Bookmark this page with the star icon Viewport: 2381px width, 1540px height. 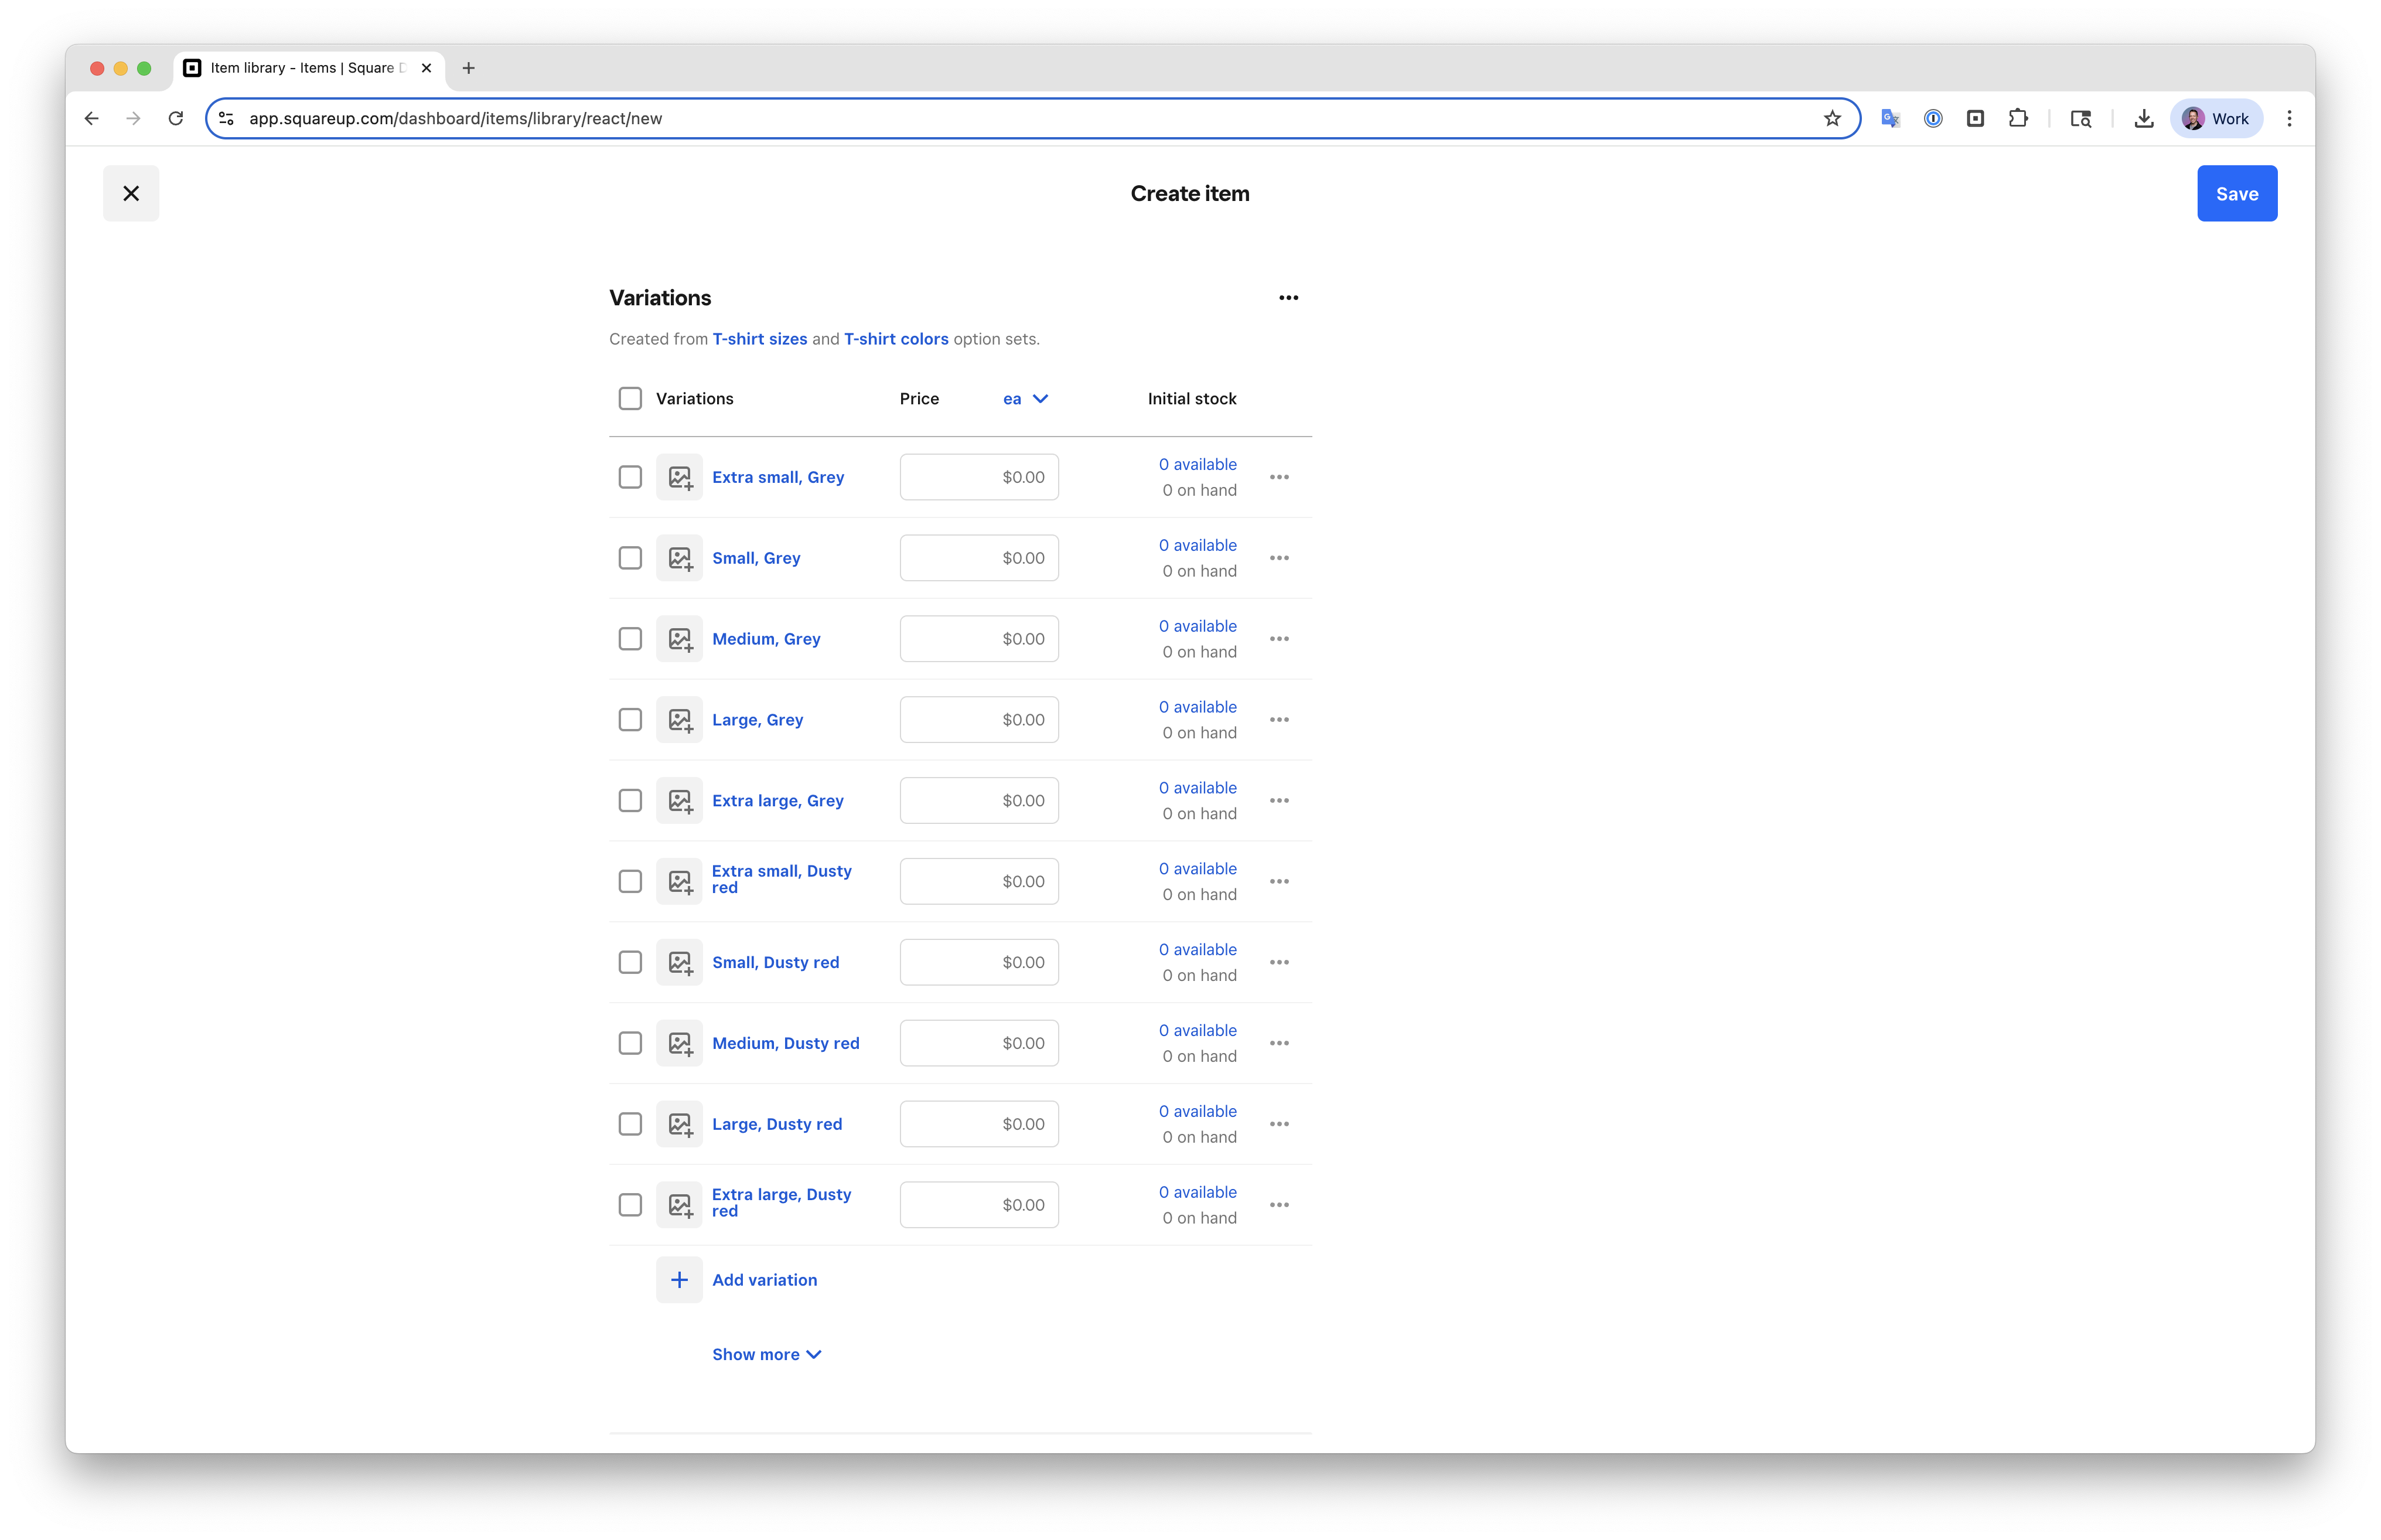tap(1831, 119)
